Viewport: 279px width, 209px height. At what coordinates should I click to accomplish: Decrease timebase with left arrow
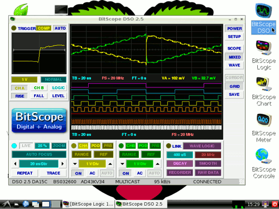point(15,164)
